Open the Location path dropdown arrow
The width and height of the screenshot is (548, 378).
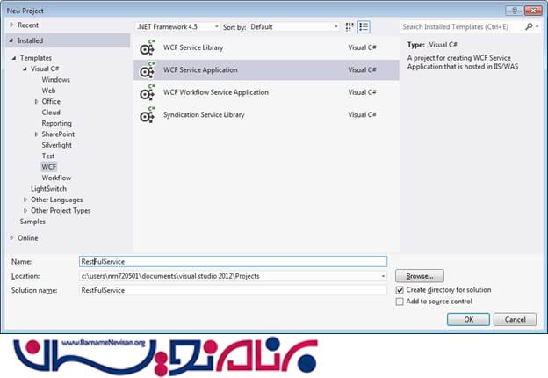[383, 276]
